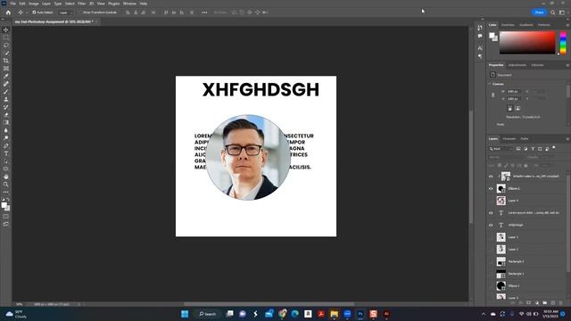Select the Eyedropper tool
The width and height of the screenshot is (571, 321).
click(x=6, y=76)
